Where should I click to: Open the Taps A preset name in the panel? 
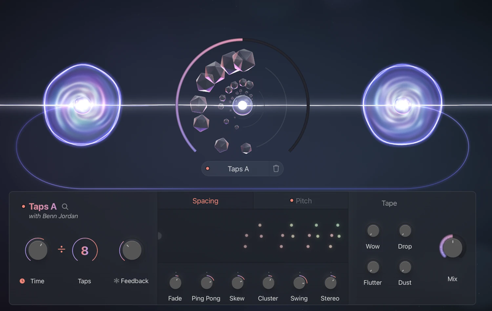pyautogui.click(x=42, y=207)
